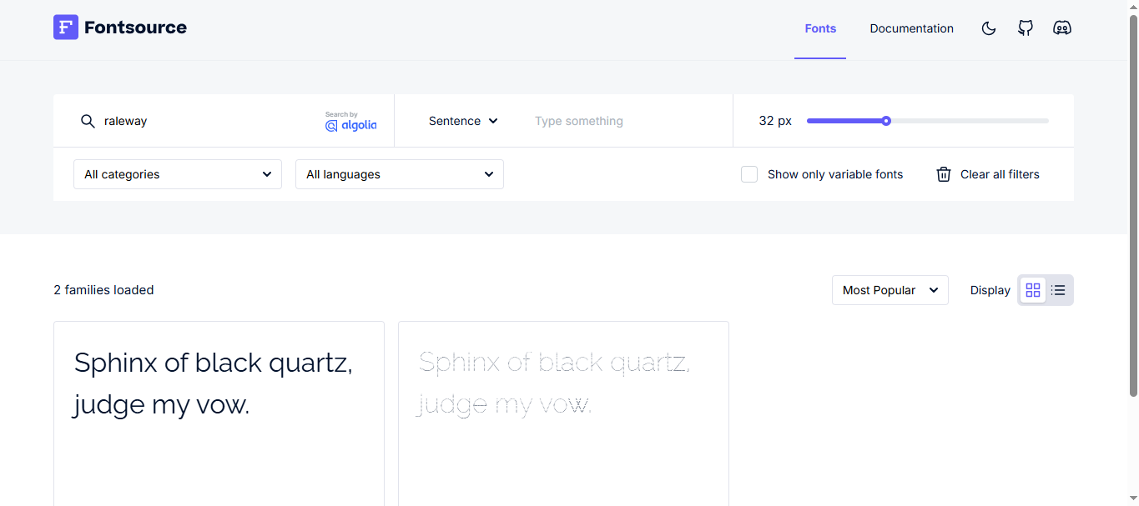Click the Algolia logo

coord(351,122)
